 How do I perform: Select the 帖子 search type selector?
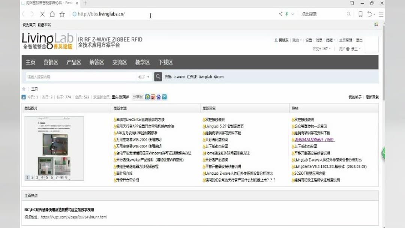coord(143,76)
